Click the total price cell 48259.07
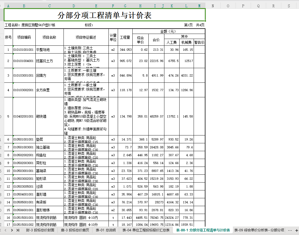The image size is (299, 235). [156, 116]
